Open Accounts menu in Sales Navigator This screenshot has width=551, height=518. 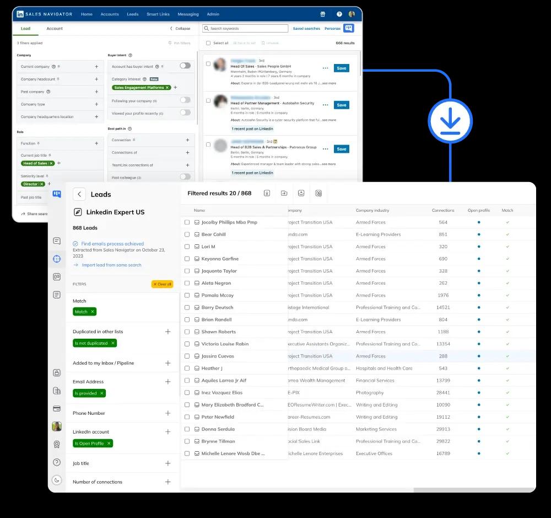(x=110, y=14)
